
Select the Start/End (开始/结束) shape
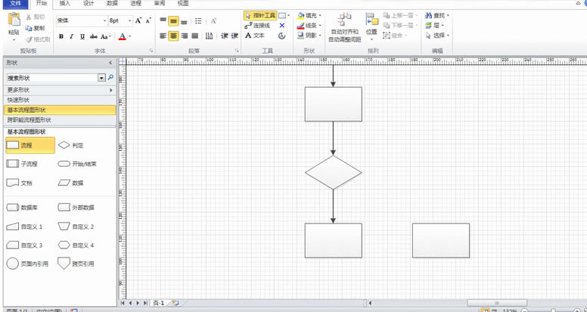click(77, 164)
